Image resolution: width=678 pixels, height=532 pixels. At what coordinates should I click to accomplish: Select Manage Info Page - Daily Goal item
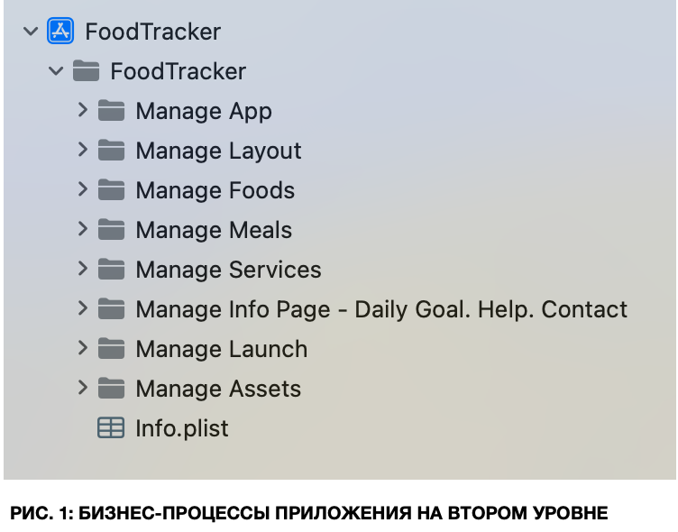point(380,309)
